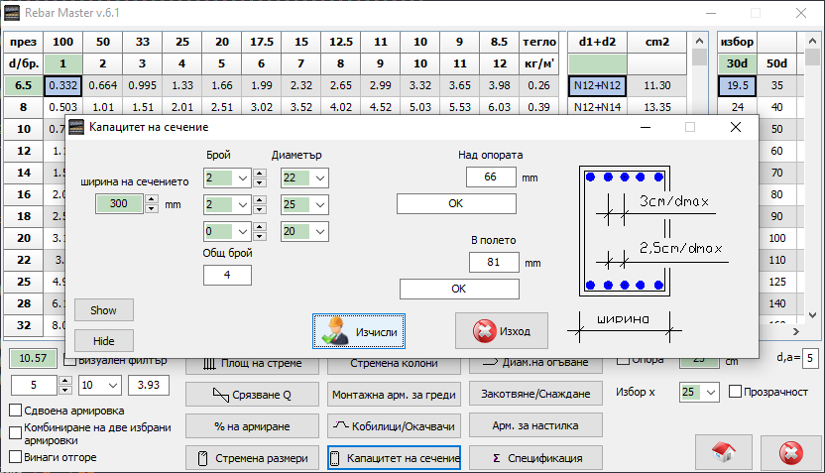The image size is (825, 473).
Task: Click the Show button
Action: pyautogui.click(x=103, y=310)
